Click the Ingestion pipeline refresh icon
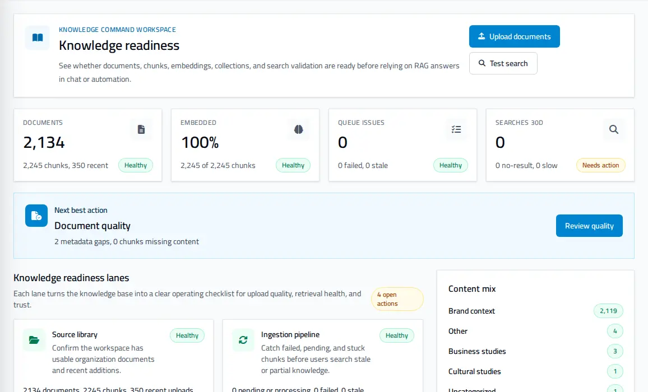The height and width of the screenshot is (392, 648). (243, 340)
